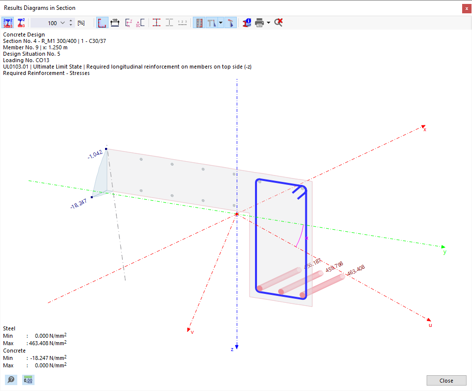Open section info icon with blue i

(x=247, y=23)
